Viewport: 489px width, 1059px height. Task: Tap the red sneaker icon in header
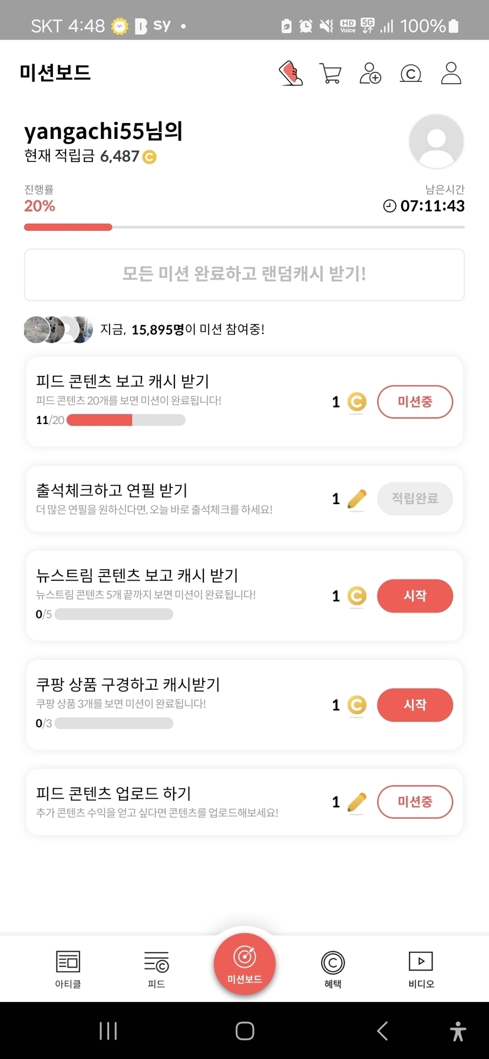290,74
